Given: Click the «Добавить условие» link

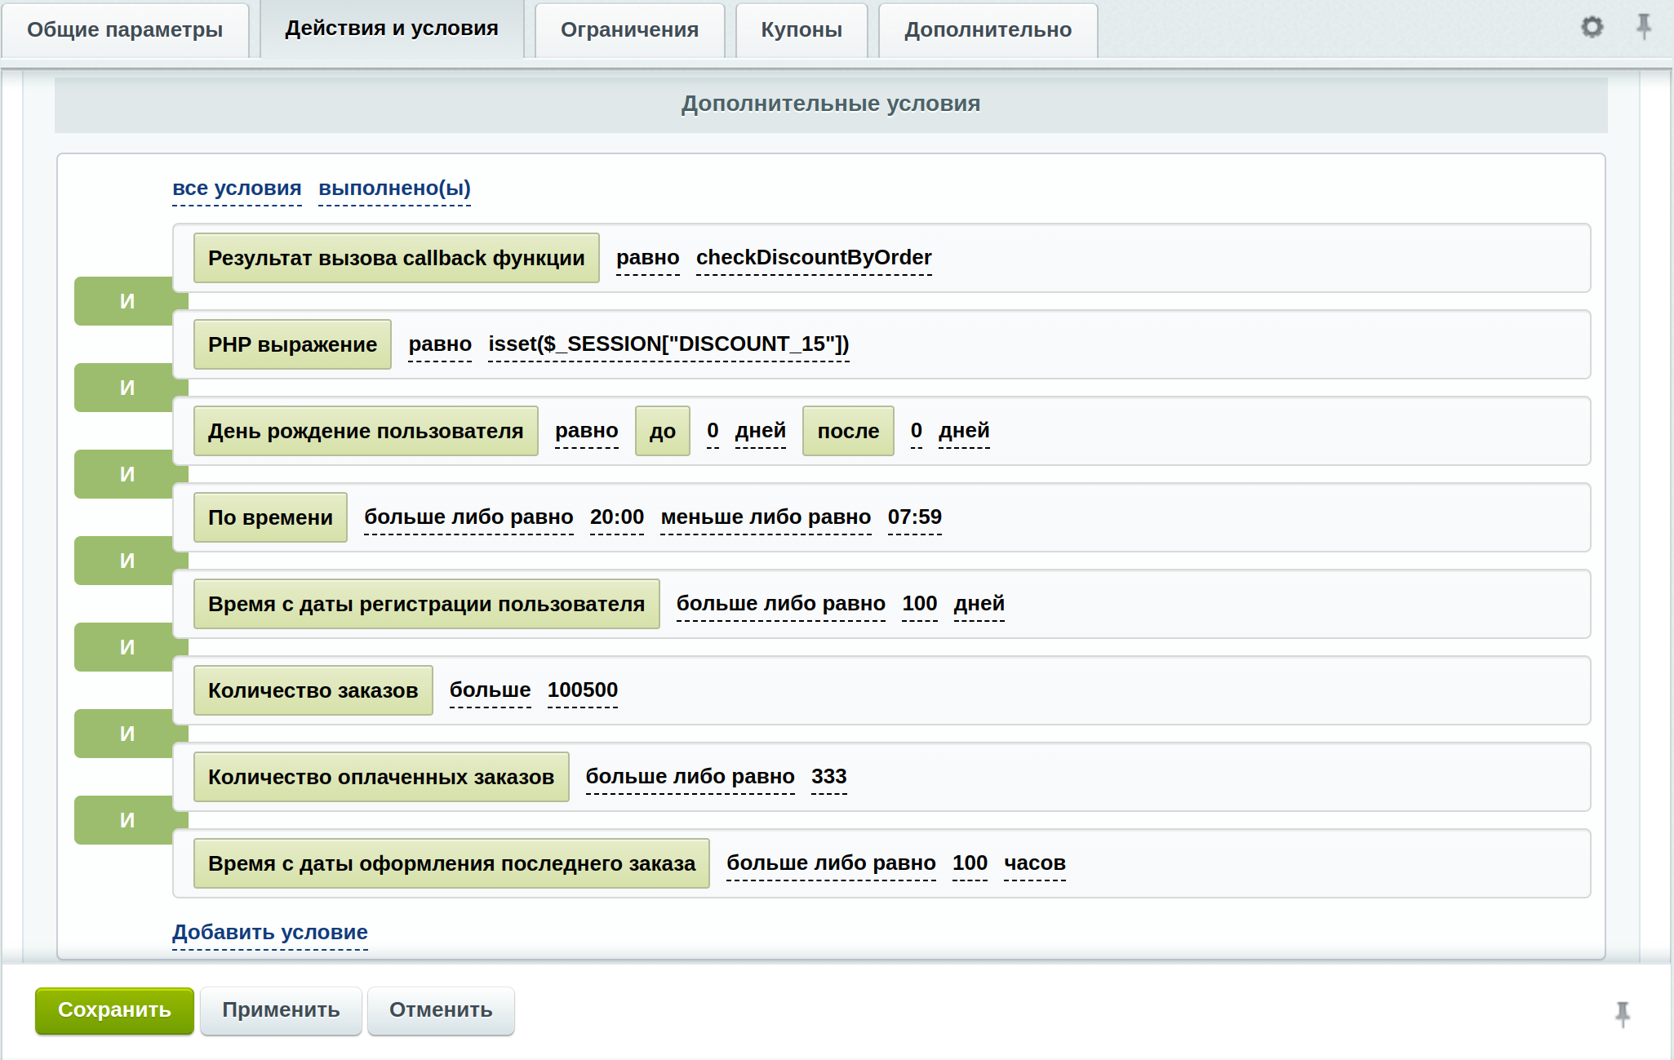Looking at the screenshot, I should 270,933.
